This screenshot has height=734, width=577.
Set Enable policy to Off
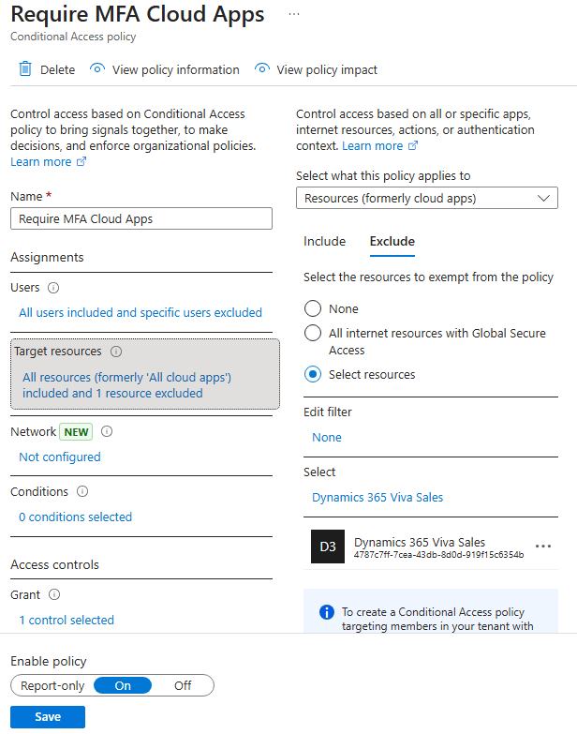point(183,686)
